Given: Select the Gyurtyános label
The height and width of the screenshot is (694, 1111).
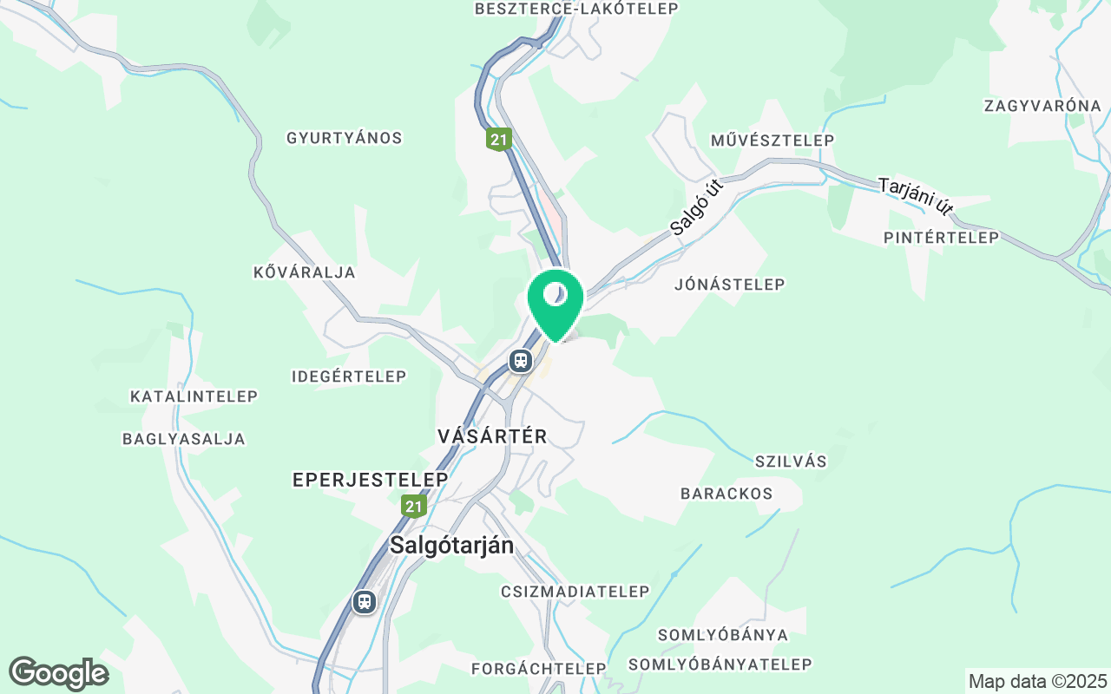Looking at the screenshot, I should (345, 138).
